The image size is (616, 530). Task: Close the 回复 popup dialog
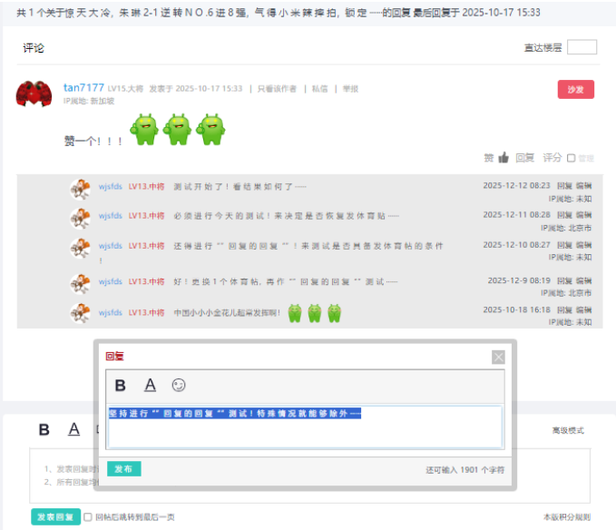tap(498, 357)
